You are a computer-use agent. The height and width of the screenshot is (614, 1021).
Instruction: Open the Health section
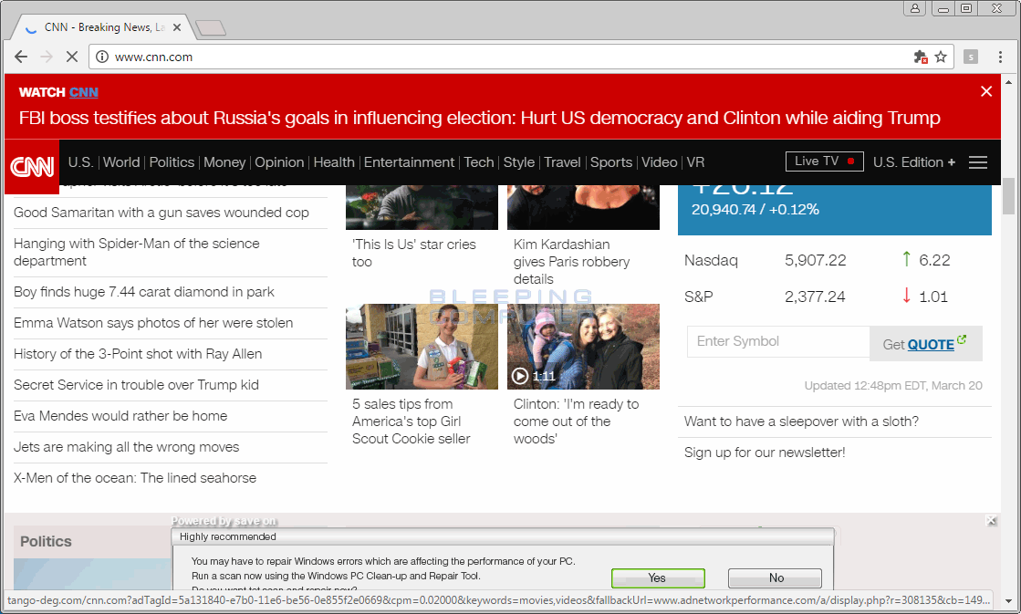[334, 162]
